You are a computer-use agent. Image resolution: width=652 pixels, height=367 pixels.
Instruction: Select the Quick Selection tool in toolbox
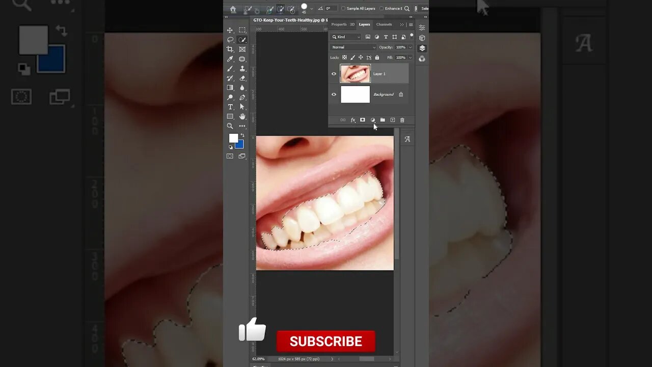tap(242, 40)
